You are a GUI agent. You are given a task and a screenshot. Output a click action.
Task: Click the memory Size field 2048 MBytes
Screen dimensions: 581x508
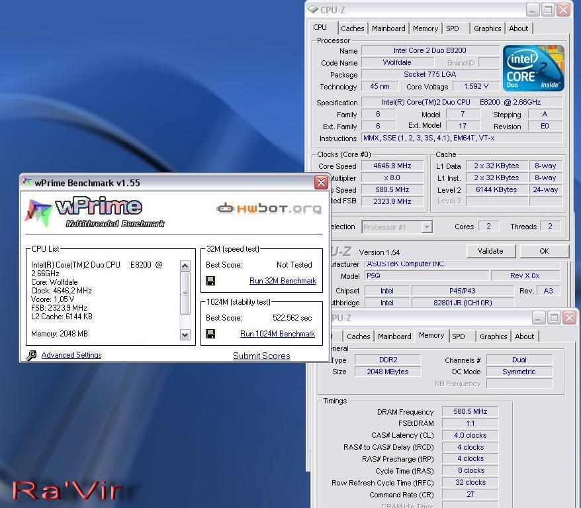(388, 372)
